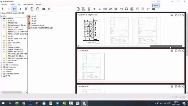This screenshot has height=106, width=188.
Task: Click the zigzag split tool icon
Action: (110, 9)
